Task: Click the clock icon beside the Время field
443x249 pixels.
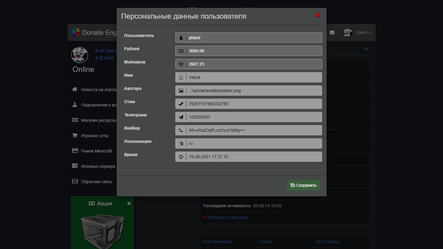Action: [x=181, y=157]
